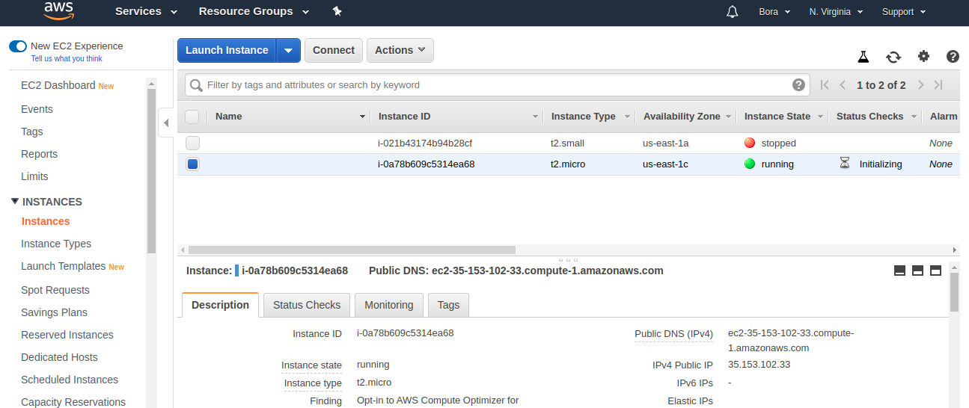Screen dimensions: 969x408
Task: Click the sidebar vertical scrollbar
Action: pyautogui.click(x=151, y=172)
